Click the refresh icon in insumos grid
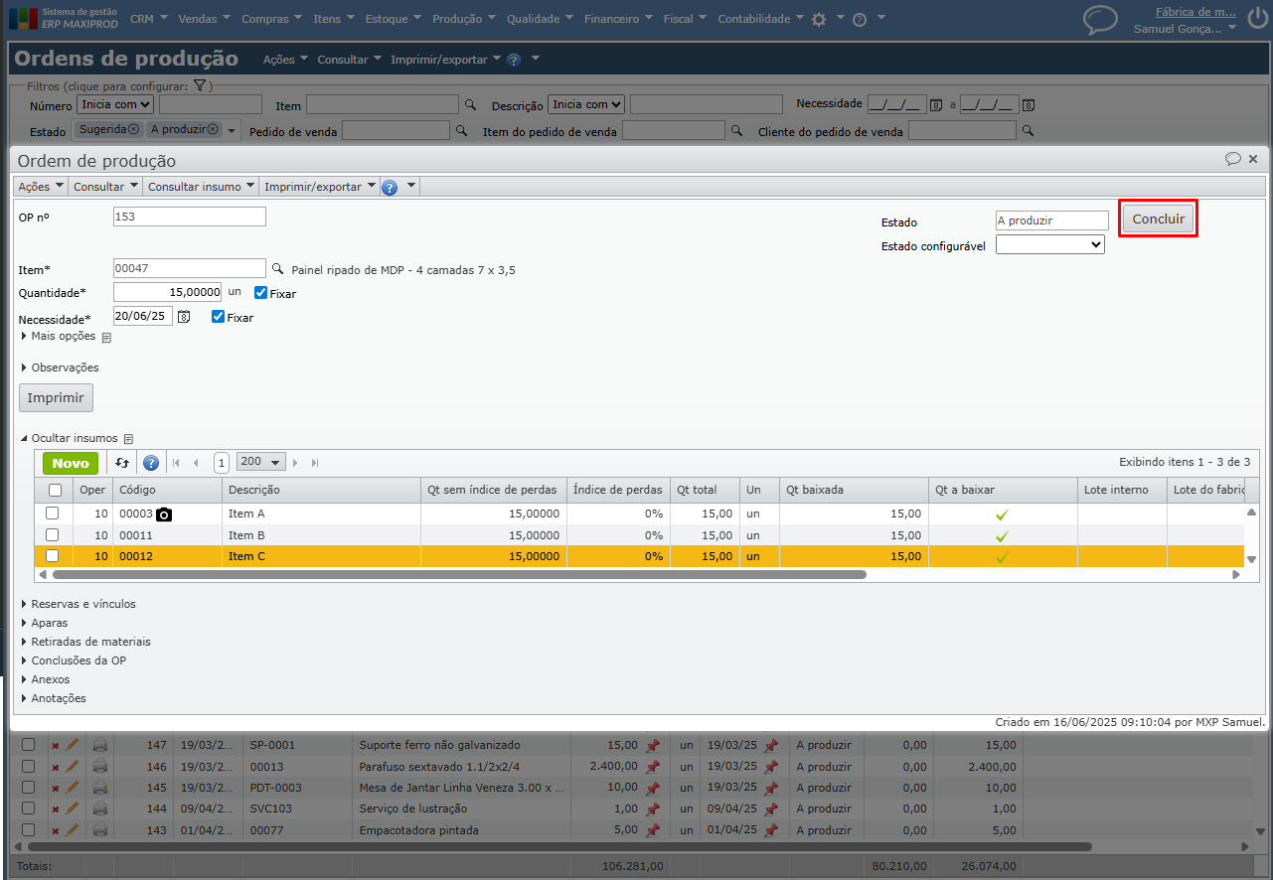Screen dimensions: 1273x880 coord(122,463)
